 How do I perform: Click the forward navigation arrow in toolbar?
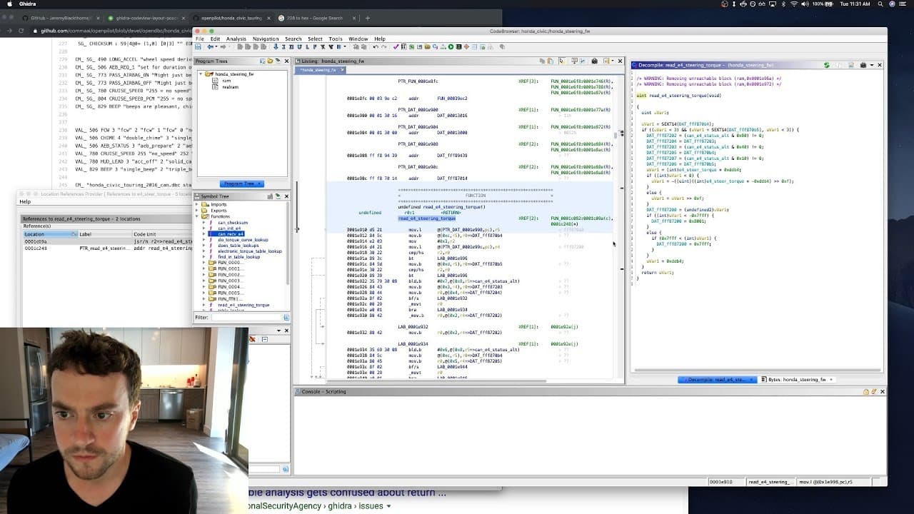tap(223, 46)
